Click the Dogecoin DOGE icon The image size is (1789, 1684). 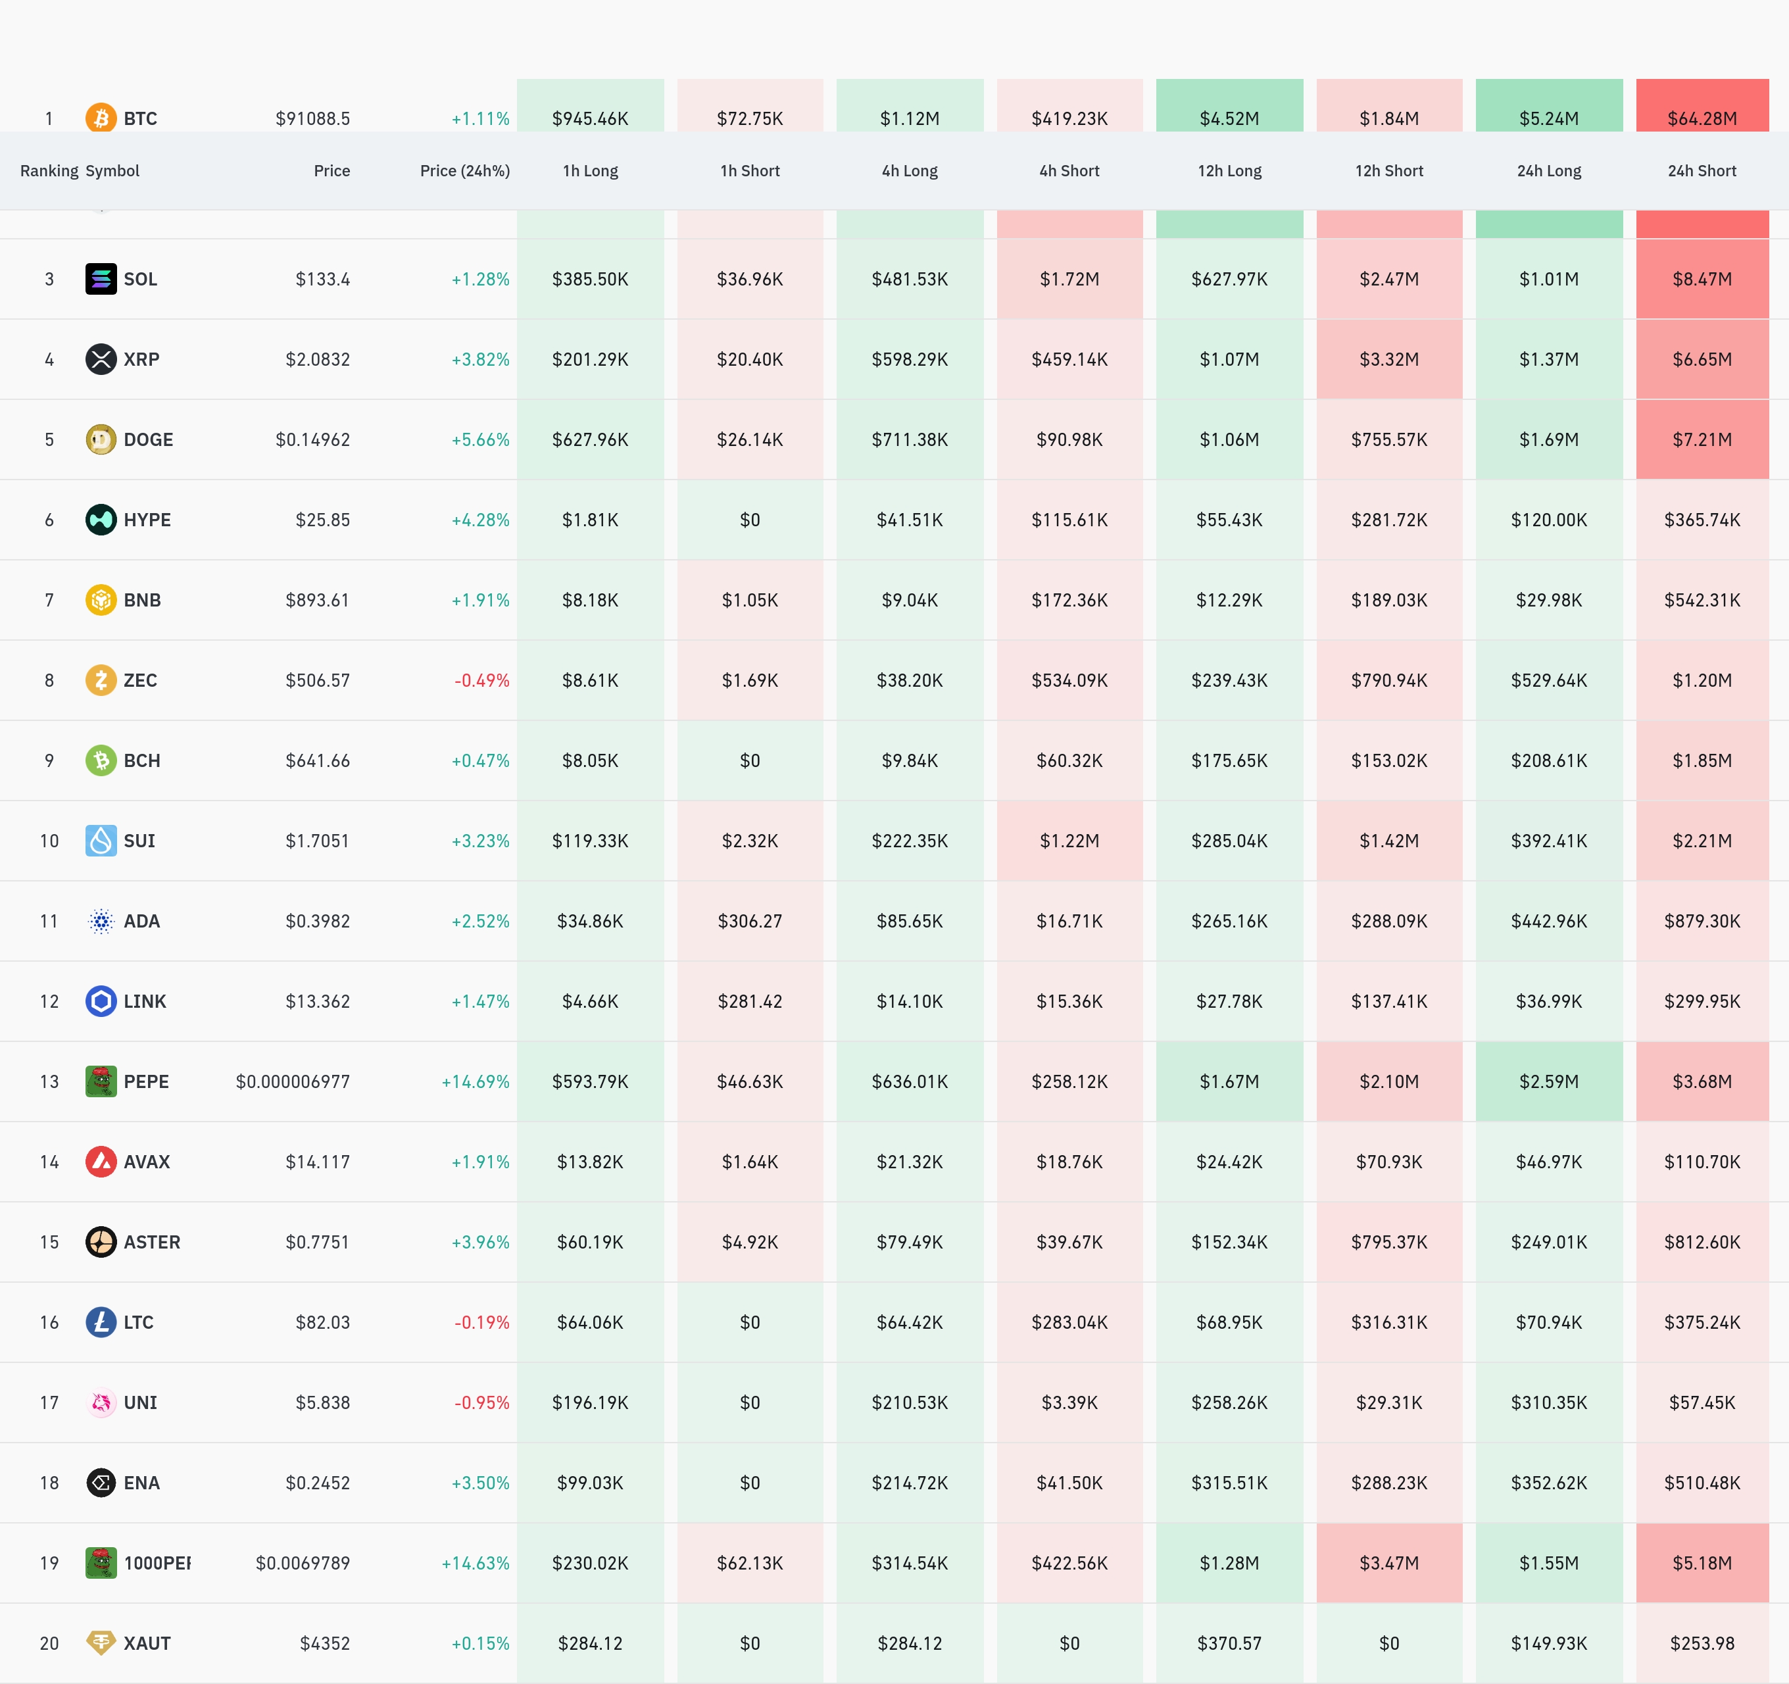tap(101, 439)
